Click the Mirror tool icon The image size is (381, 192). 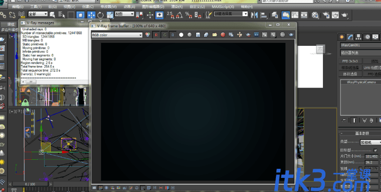(x=254, y=15)
